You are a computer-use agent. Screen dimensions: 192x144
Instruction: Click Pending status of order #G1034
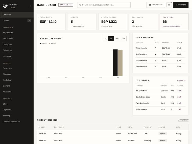(162, 134)
